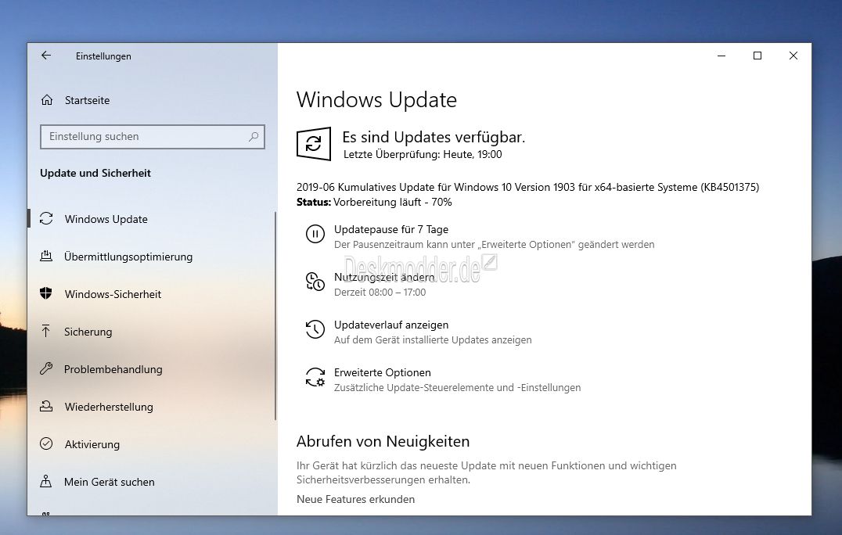842x535 pixels.
Task: Click the KB4501375 cumulative update title
Action: click(528, 187)
